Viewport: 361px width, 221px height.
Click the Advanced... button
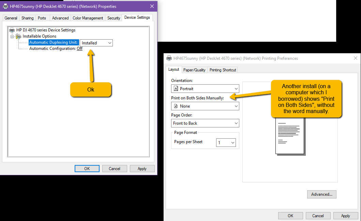pos(321,194)
